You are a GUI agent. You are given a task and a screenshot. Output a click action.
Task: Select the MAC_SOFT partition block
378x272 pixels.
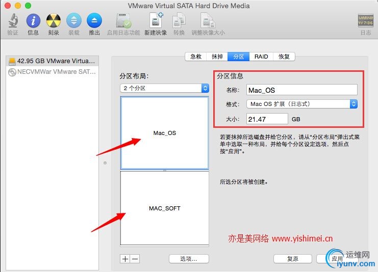[x=165, y=208]
